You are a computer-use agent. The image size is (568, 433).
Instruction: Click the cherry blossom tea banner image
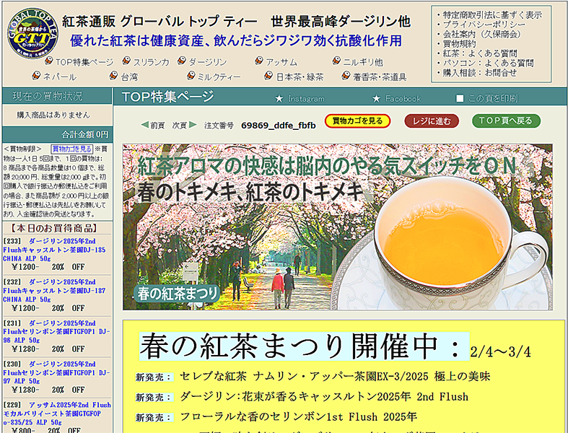[x=338, y=227]
